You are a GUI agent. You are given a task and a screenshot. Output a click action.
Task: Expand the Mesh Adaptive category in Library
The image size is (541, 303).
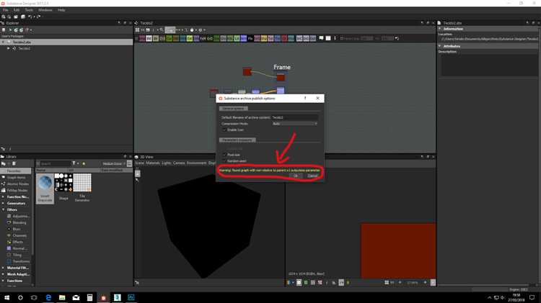4,274
